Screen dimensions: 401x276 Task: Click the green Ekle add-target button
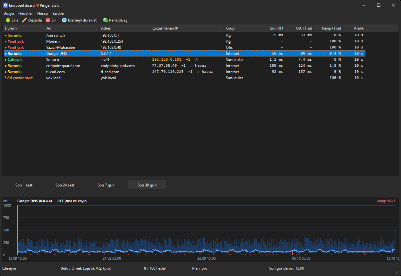click(x=12, y=20)
